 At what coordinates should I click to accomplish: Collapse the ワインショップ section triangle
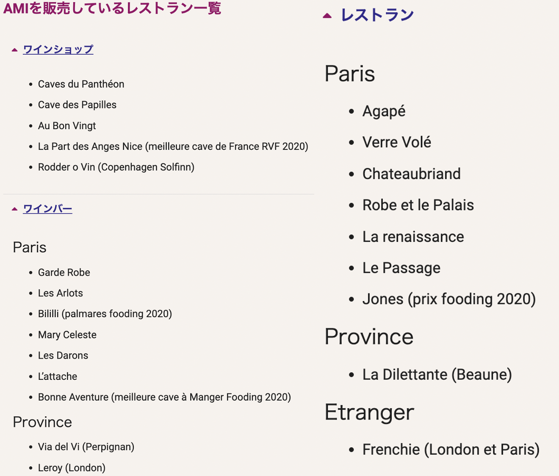pos(15,50)
